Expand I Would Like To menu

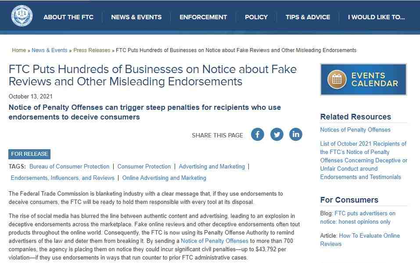377,17
